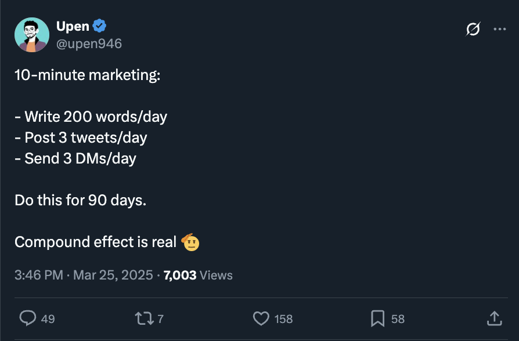The height and width of the screenshot is (341, 519).
Task: Open the @upen946 handle link
Action: [89, 43]
